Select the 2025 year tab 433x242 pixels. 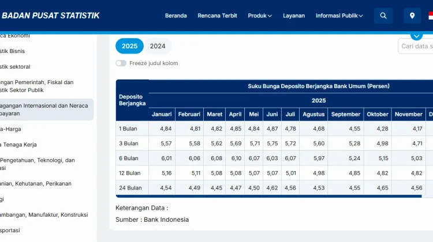[x=129, y=46]
